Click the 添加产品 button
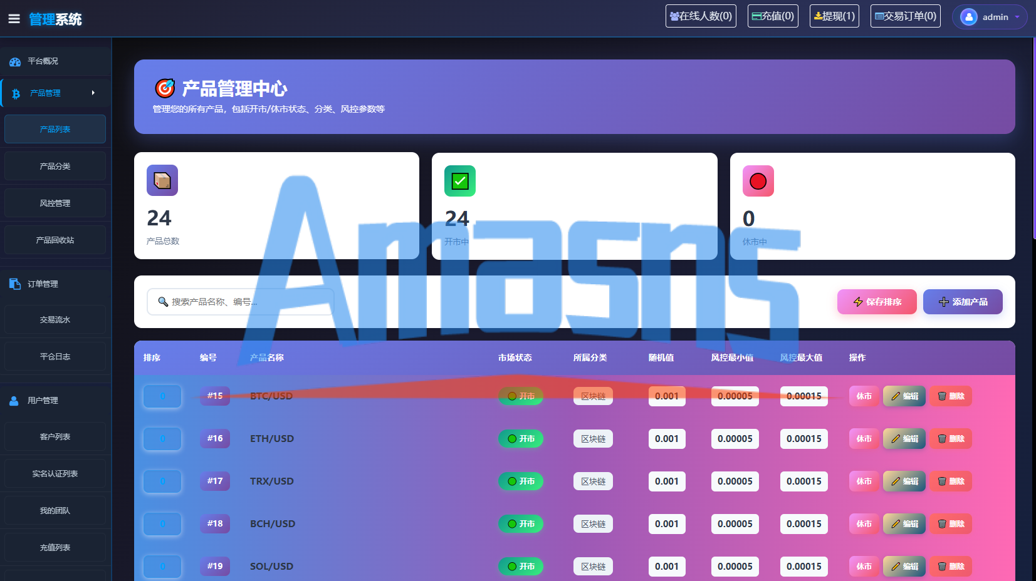Screen dimensions: 1036x581 click(x=963, y=302)
